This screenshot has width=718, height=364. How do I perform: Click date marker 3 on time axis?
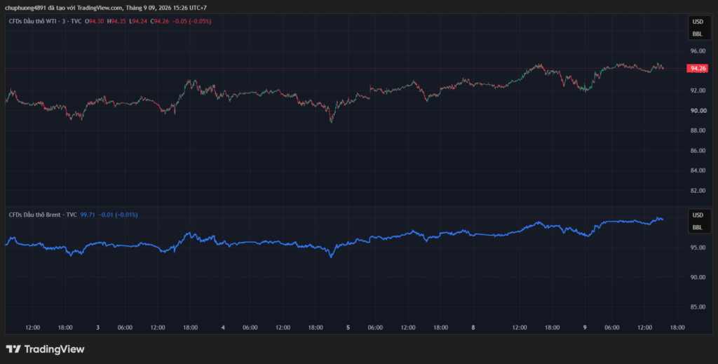point(98,328)
